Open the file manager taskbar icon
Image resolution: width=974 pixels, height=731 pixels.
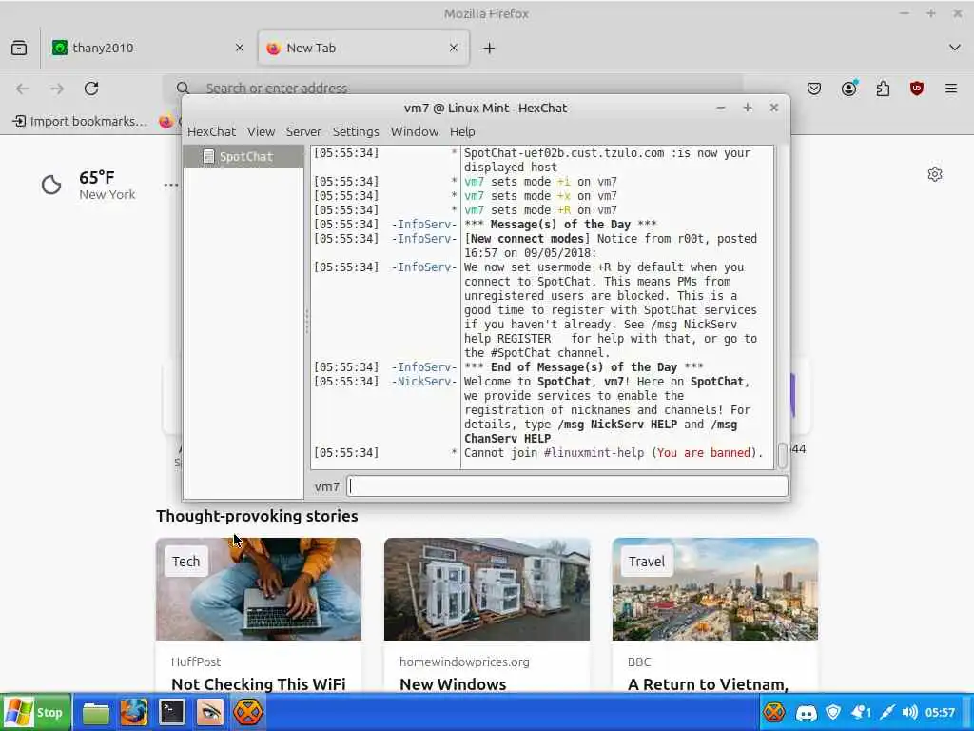[x=96, y=712]
